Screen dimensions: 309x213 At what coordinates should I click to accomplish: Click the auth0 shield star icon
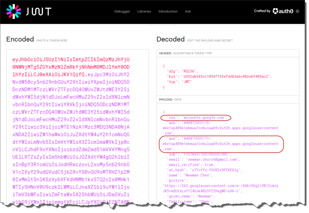click(276, 11)
